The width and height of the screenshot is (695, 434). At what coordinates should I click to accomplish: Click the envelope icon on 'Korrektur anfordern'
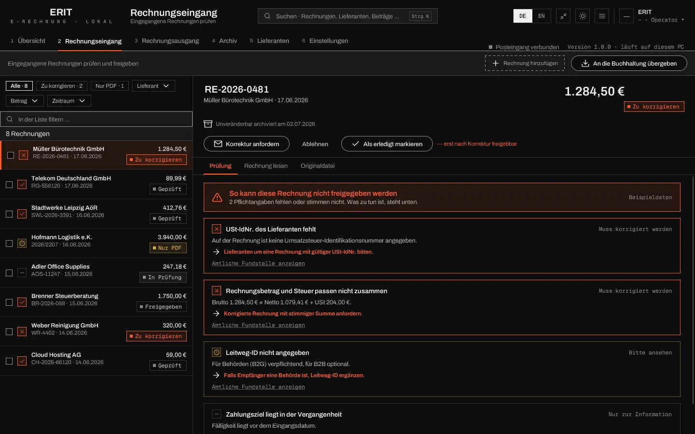coord(218,144)
